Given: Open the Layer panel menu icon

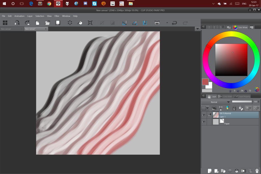Looking at the screenshot, I should pyautogui.click(x=203, y=96).
